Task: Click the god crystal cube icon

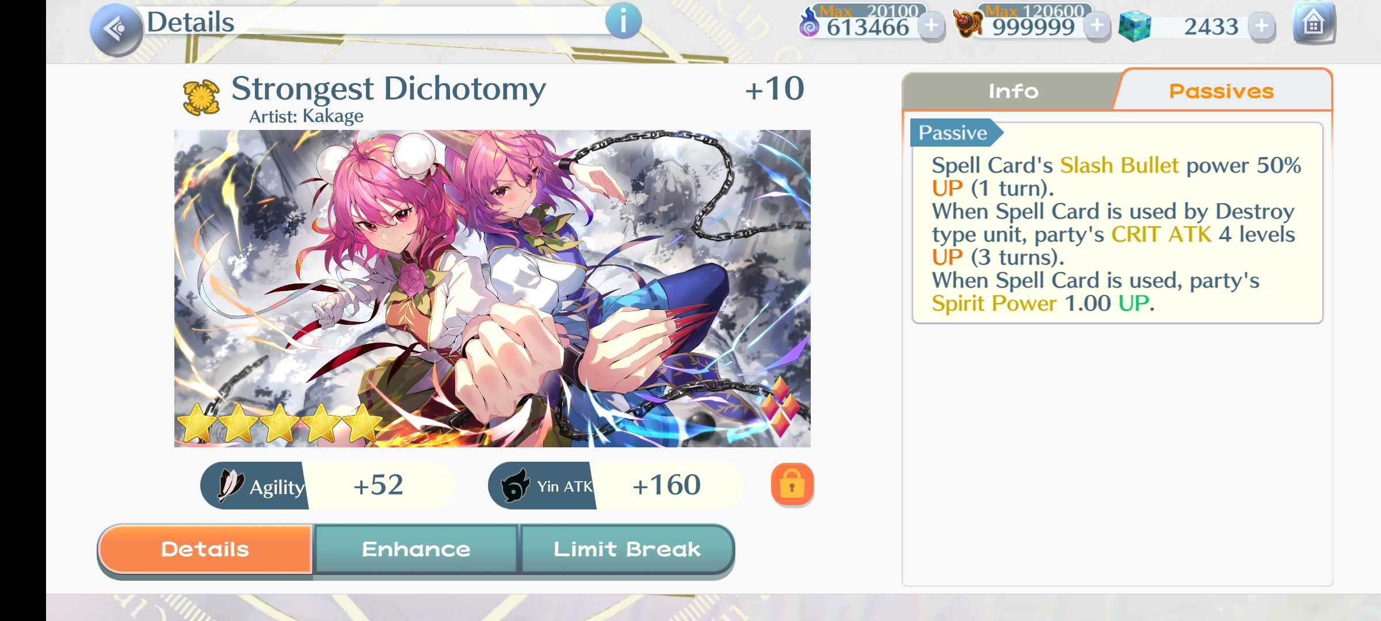Action: pyautogui.click(x=1135, y=26)
